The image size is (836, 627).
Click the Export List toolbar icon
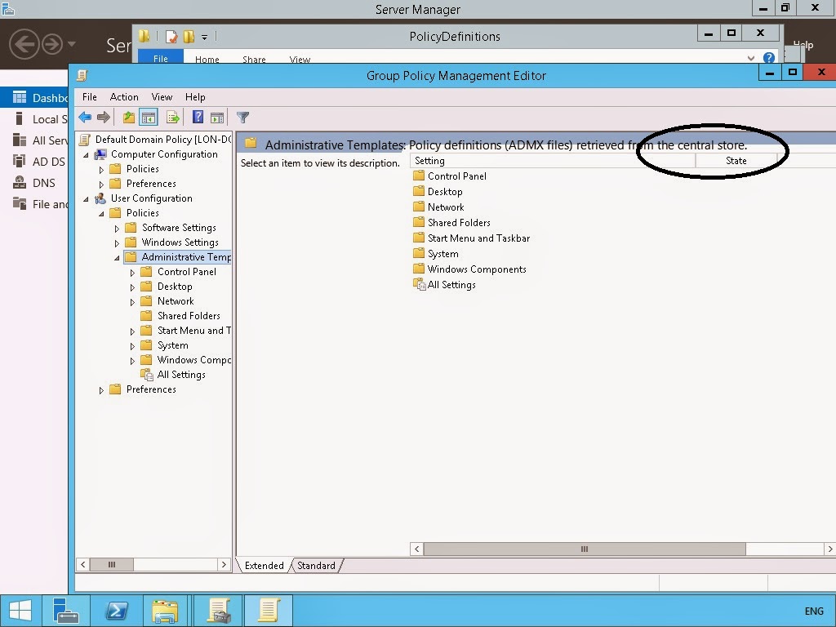point(172,117)
